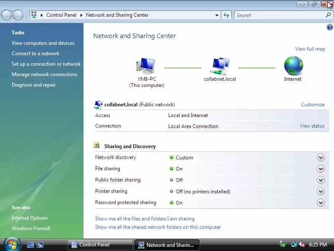
Task: Expand File sharing settings
Action: [x=321, y=169]
